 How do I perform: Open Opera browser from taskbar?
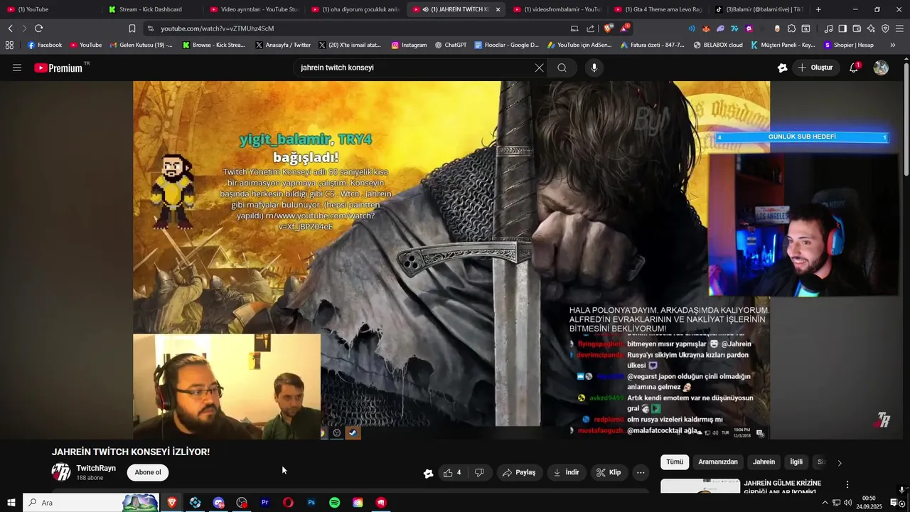pos(288,503)
